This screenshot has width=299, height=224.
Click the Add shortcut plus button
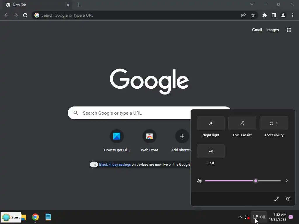click(182, 136)
